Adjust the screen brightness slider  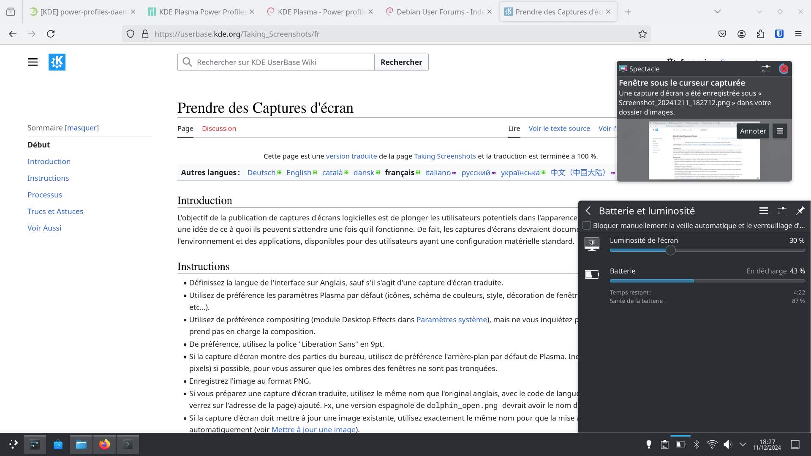707,250
